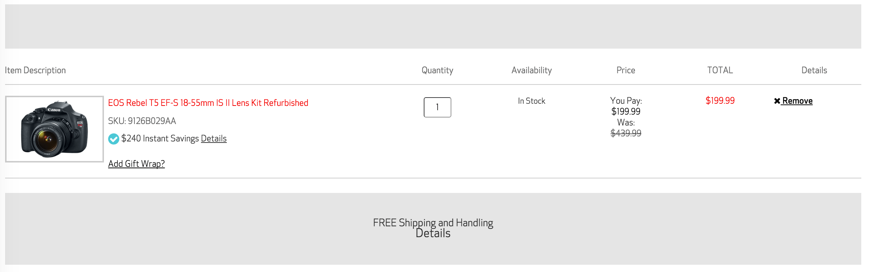The height and width of the screenshot is (272, 870).
Task: Click the Availability column header
Action: coord(532,70)
